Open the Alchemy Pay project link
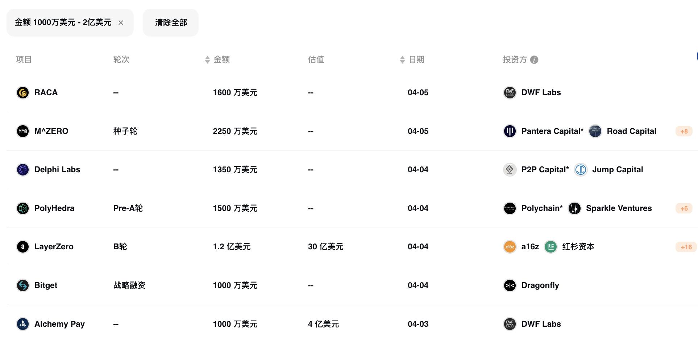This screenshot has width=698, height=343. tap(59, 324)
